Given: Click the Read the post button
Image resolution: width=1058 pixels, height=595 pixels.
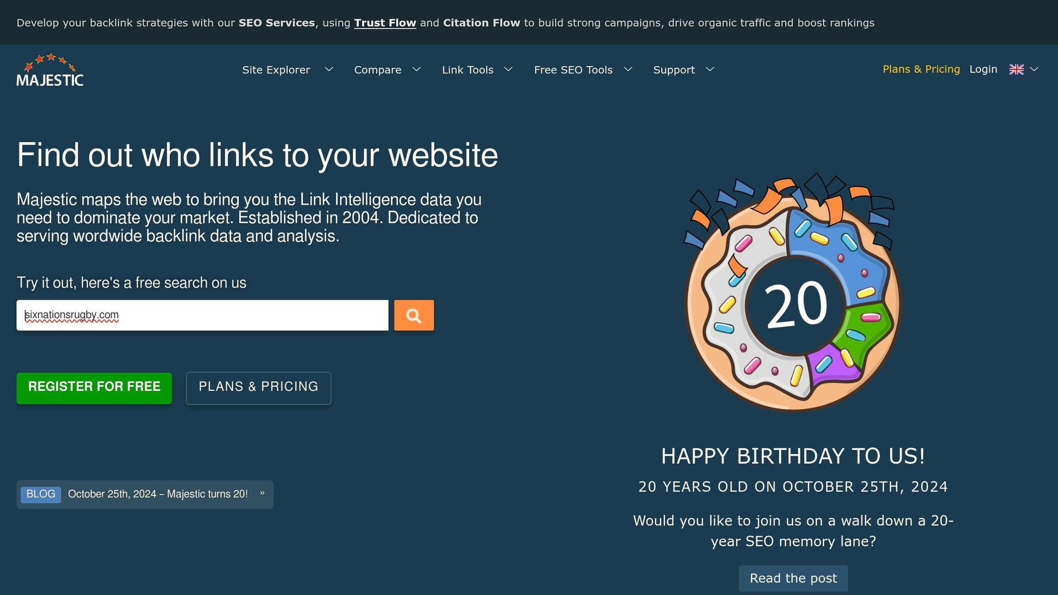Looking at the screenshot, I should [x=793, y=578].
